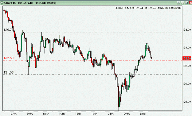This screenshot has height=116, width=192.
Task: Click the last candlestick on the chart
Action: coord(152,58)
